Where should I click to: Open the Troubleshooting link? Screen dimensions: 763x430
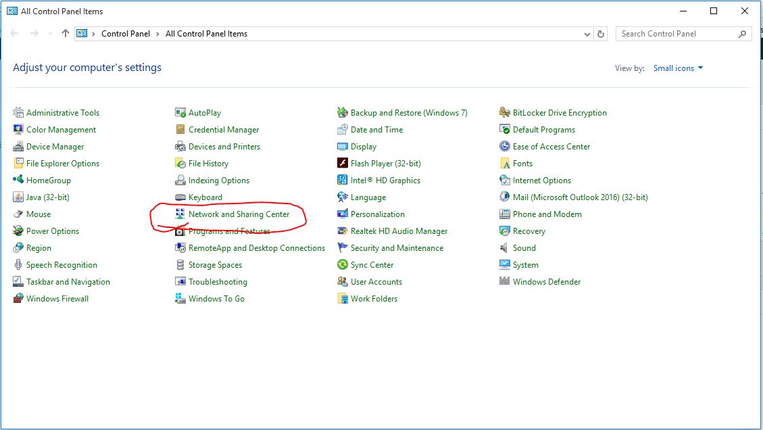[x=218, y=282]
